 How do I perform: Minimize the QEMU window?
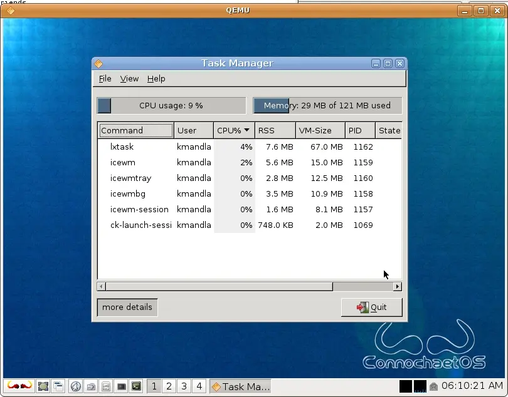tap(465, 11)
